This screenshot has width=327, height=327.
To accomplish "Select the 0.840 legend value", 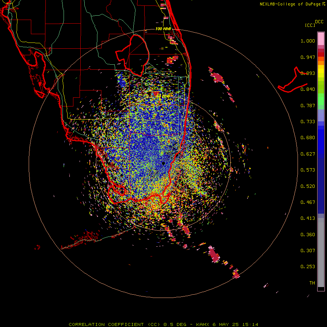I will (308, 89).
